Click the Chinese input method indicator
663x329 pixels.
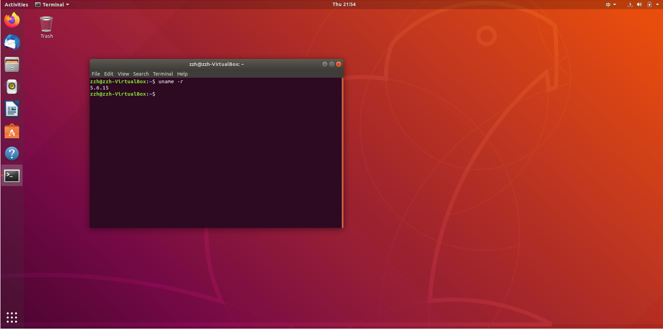pos(607,4)
